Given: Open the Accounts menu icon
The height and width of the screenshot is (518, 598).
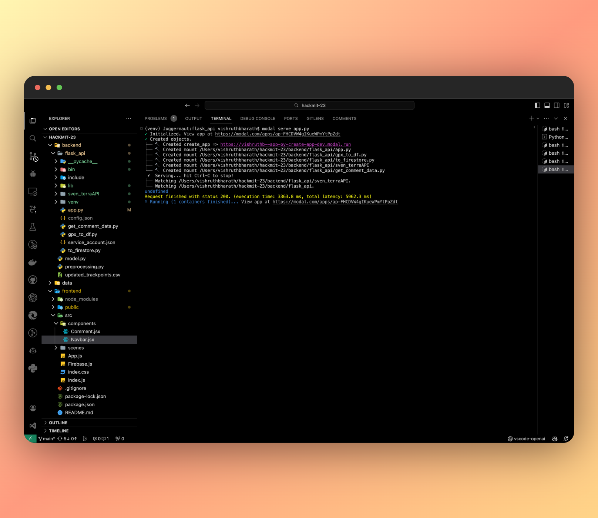Looking at the screenshot, I should [33, 408].
